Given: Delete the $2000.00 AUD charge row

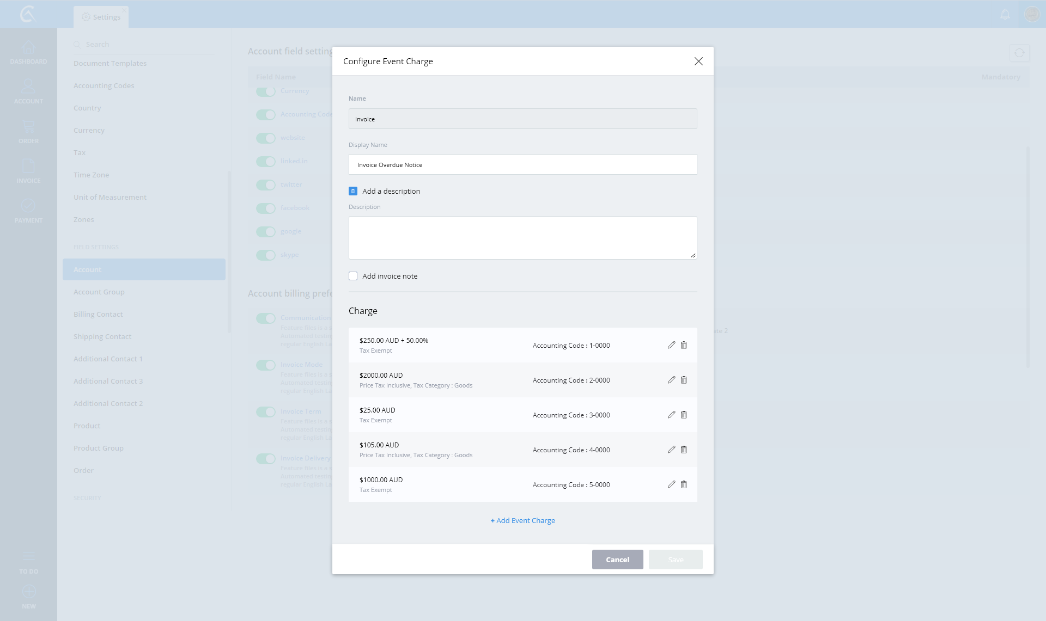Looking at the screenshot, I should pos(684,380).
